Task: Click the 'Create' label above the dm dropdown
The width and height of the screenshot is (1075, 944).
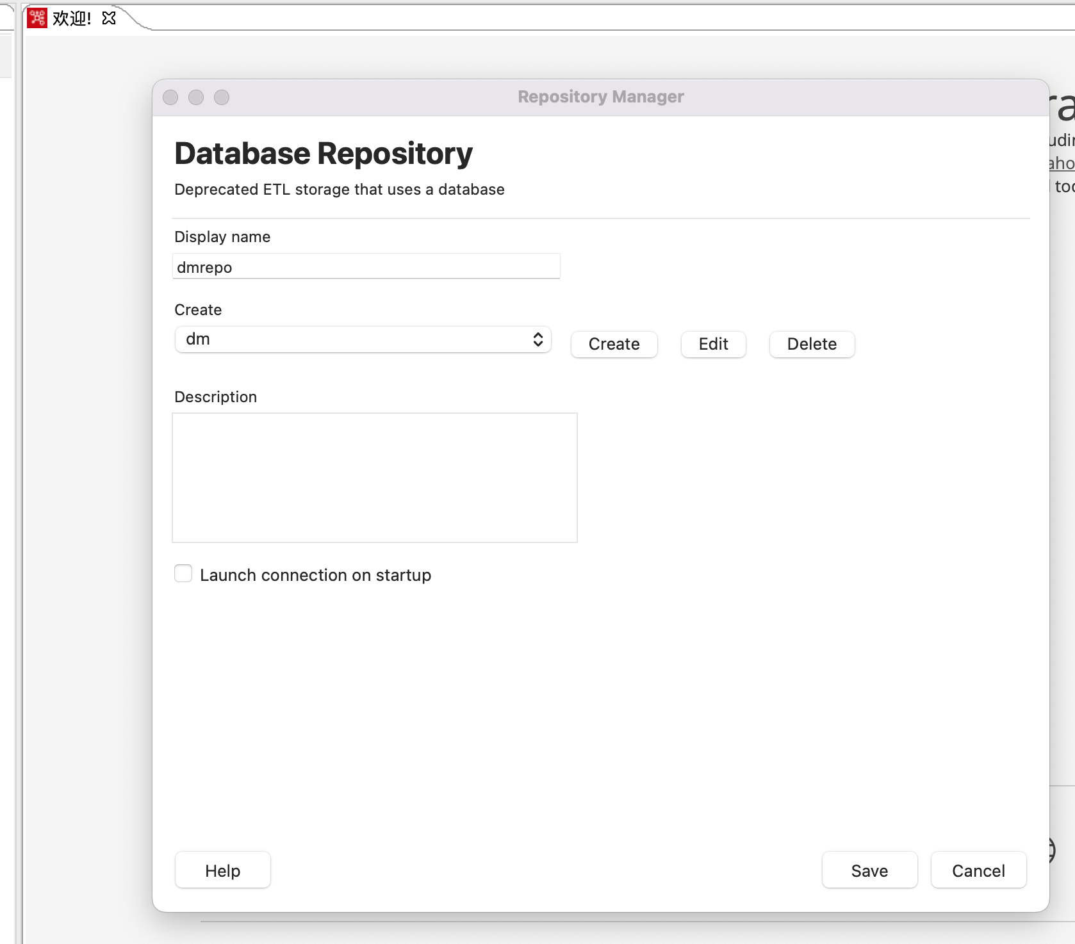Action: 198,310
